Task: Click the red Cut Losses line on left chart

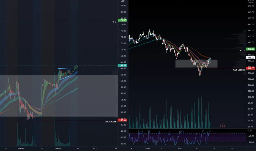Action: [76, 120]
